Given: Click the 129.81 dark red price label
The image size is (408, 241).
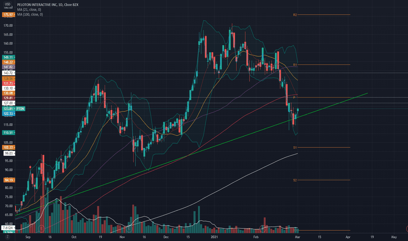Looking at the screenshot, I should pos(8,98).
